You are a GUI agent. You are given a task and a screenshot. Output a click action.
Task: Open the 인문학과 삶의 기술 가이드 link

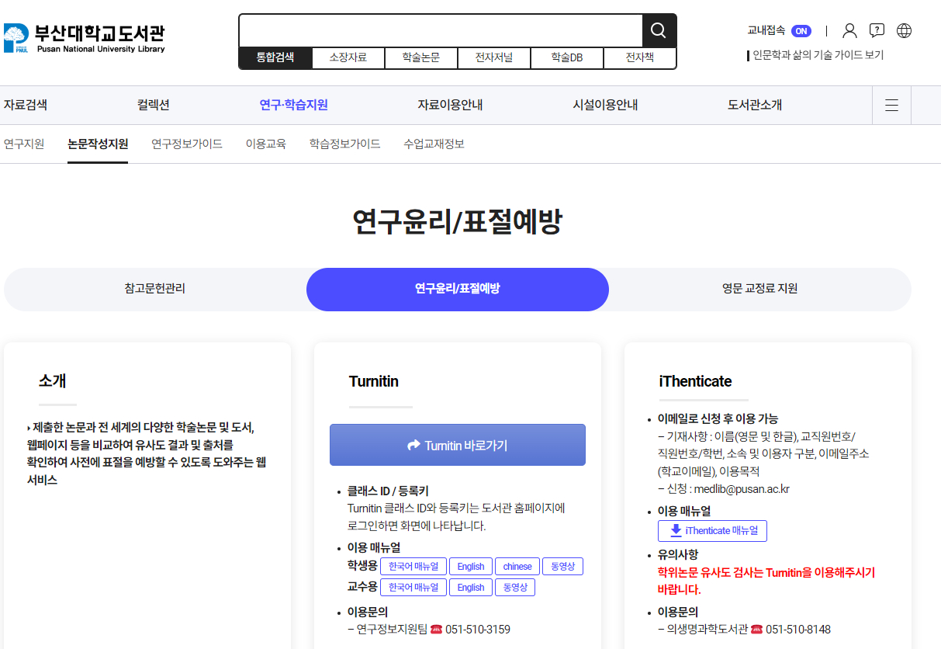coord(818,55)
